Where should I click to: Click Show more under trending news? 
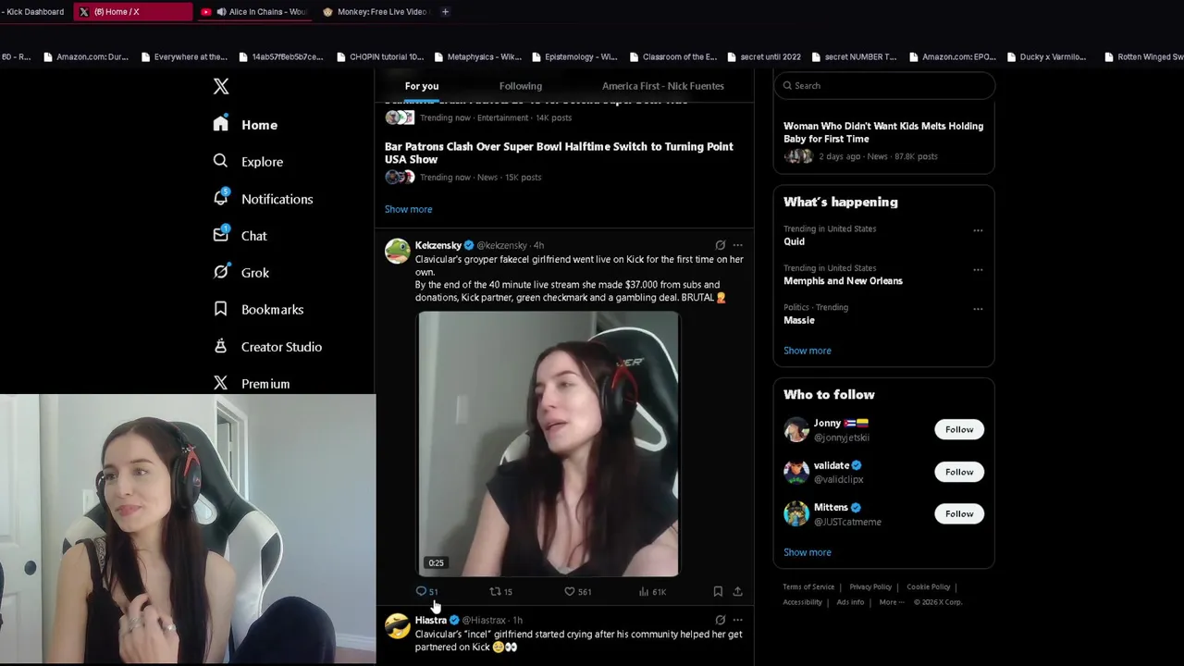click(408, 209)
